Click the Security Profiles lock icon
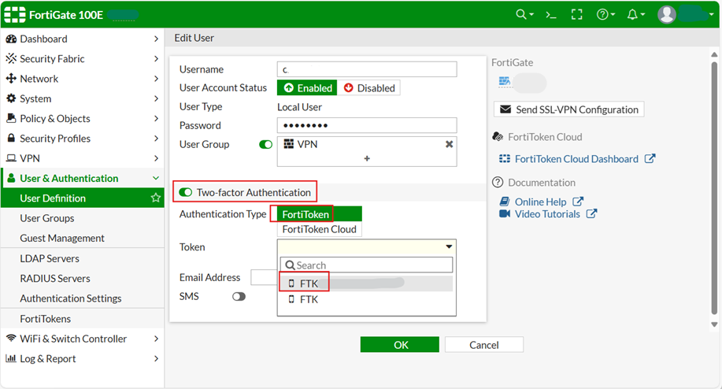Screen dimensions: 722x389 11,138
